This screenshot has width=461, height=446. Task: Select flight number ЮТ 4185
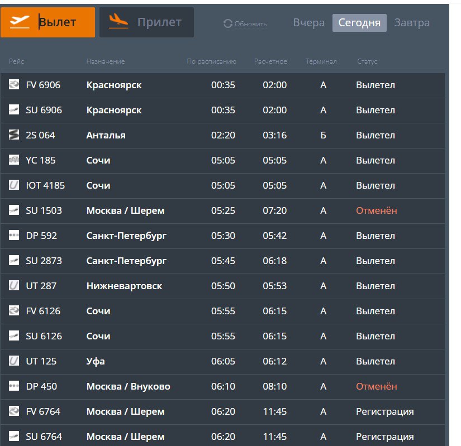[x=45, y=185]
